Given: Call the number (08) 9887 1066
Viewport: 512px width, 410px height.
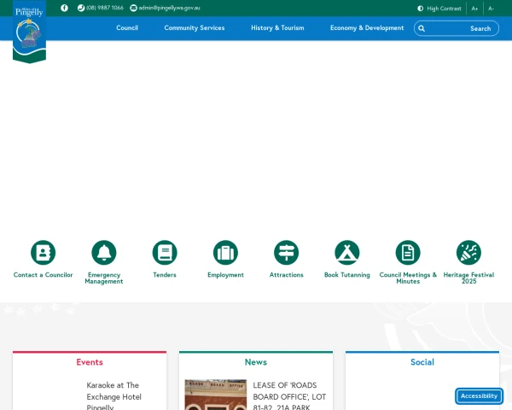Looking at the screenshot, I should tap(105, 8).
